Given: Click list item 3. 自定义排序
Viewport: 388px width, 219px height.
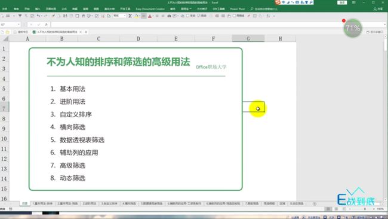Looking at the screenshot, I should pos(71,114).
